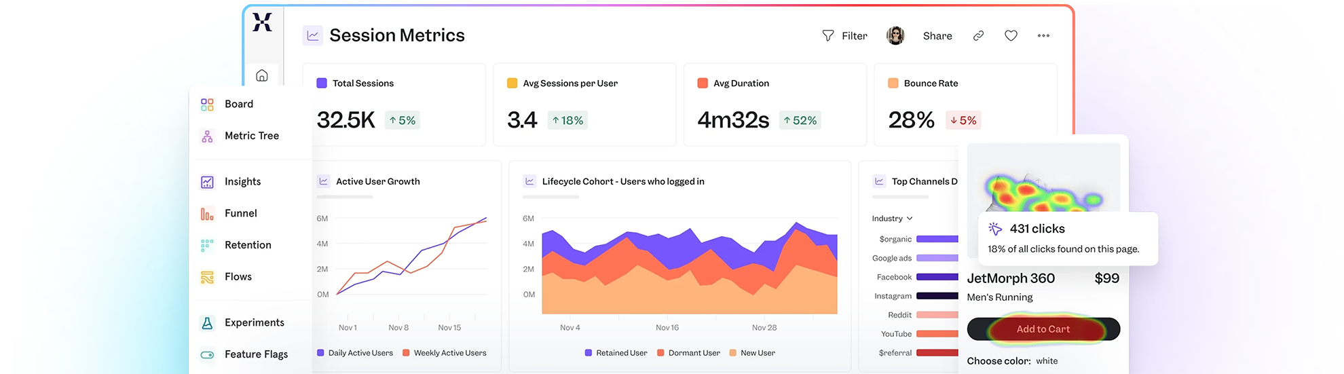Toggle Daily Active Users legend item
This screenshot has width=1344, height=374.
[355, 353]
